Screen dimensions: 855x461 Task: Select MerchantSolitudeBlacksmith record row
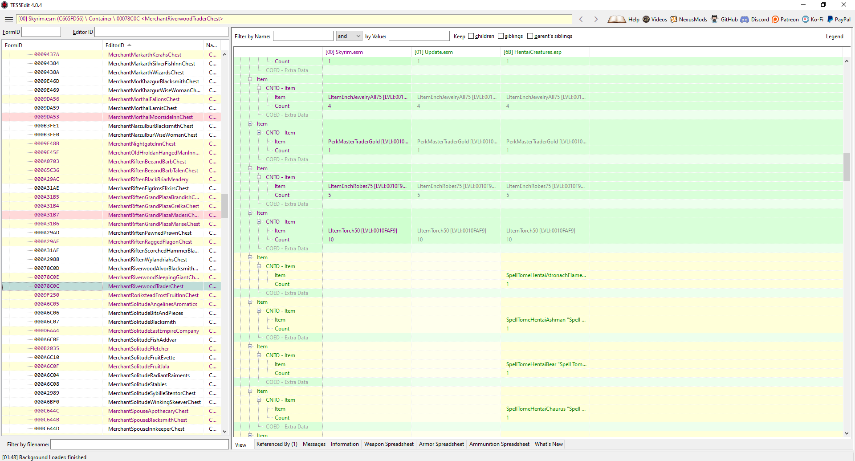tap(111, 322)
